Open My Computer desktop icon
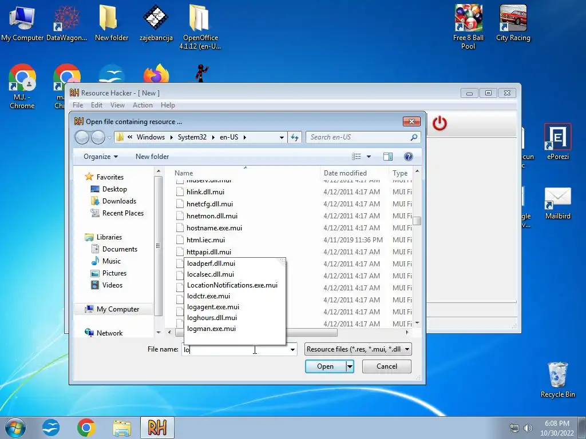 tap(22, 23)
